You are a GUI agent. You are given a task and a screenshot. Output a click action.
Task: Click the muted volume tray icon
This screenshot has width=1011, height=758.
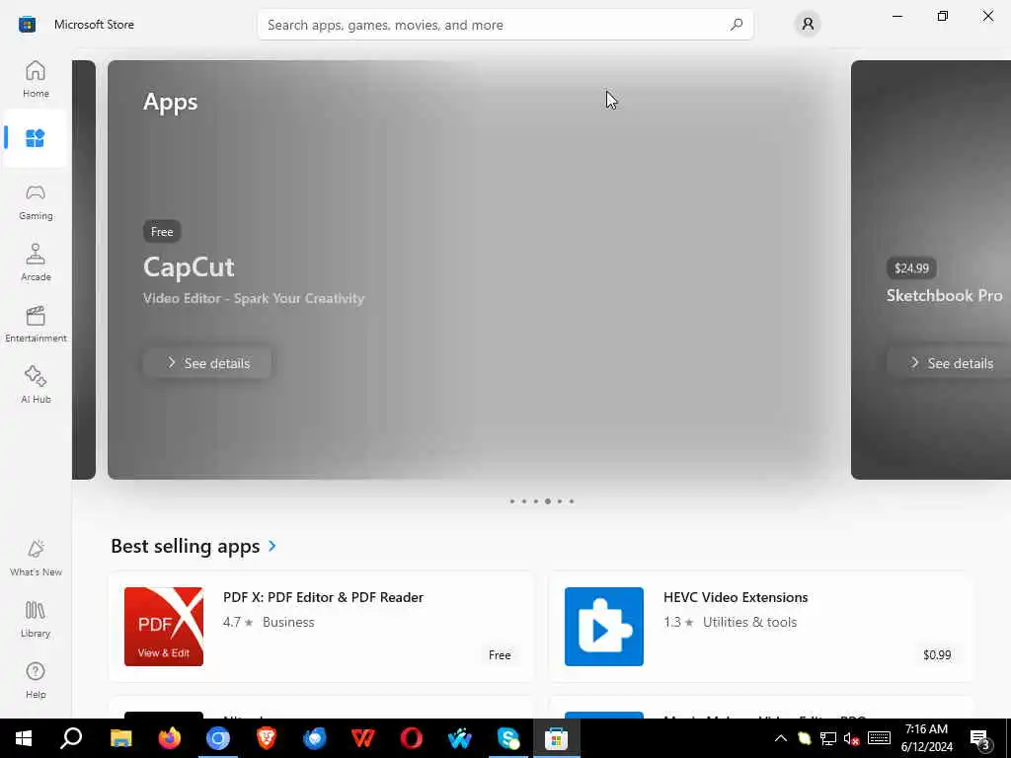coord(851,738)
